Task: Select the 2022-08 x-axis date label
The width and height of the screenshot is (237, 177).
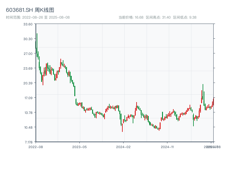Action: (x=36, y=147)
